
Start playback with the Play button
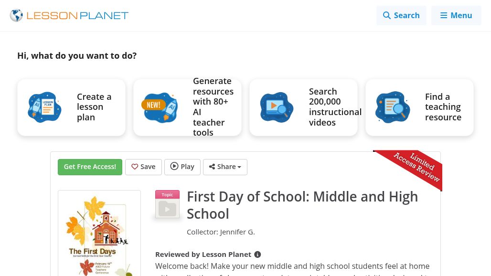point(182,167)
